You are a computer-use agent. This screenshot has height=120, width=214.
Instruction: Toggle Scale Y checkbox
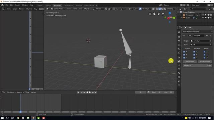tap(204, 55)
